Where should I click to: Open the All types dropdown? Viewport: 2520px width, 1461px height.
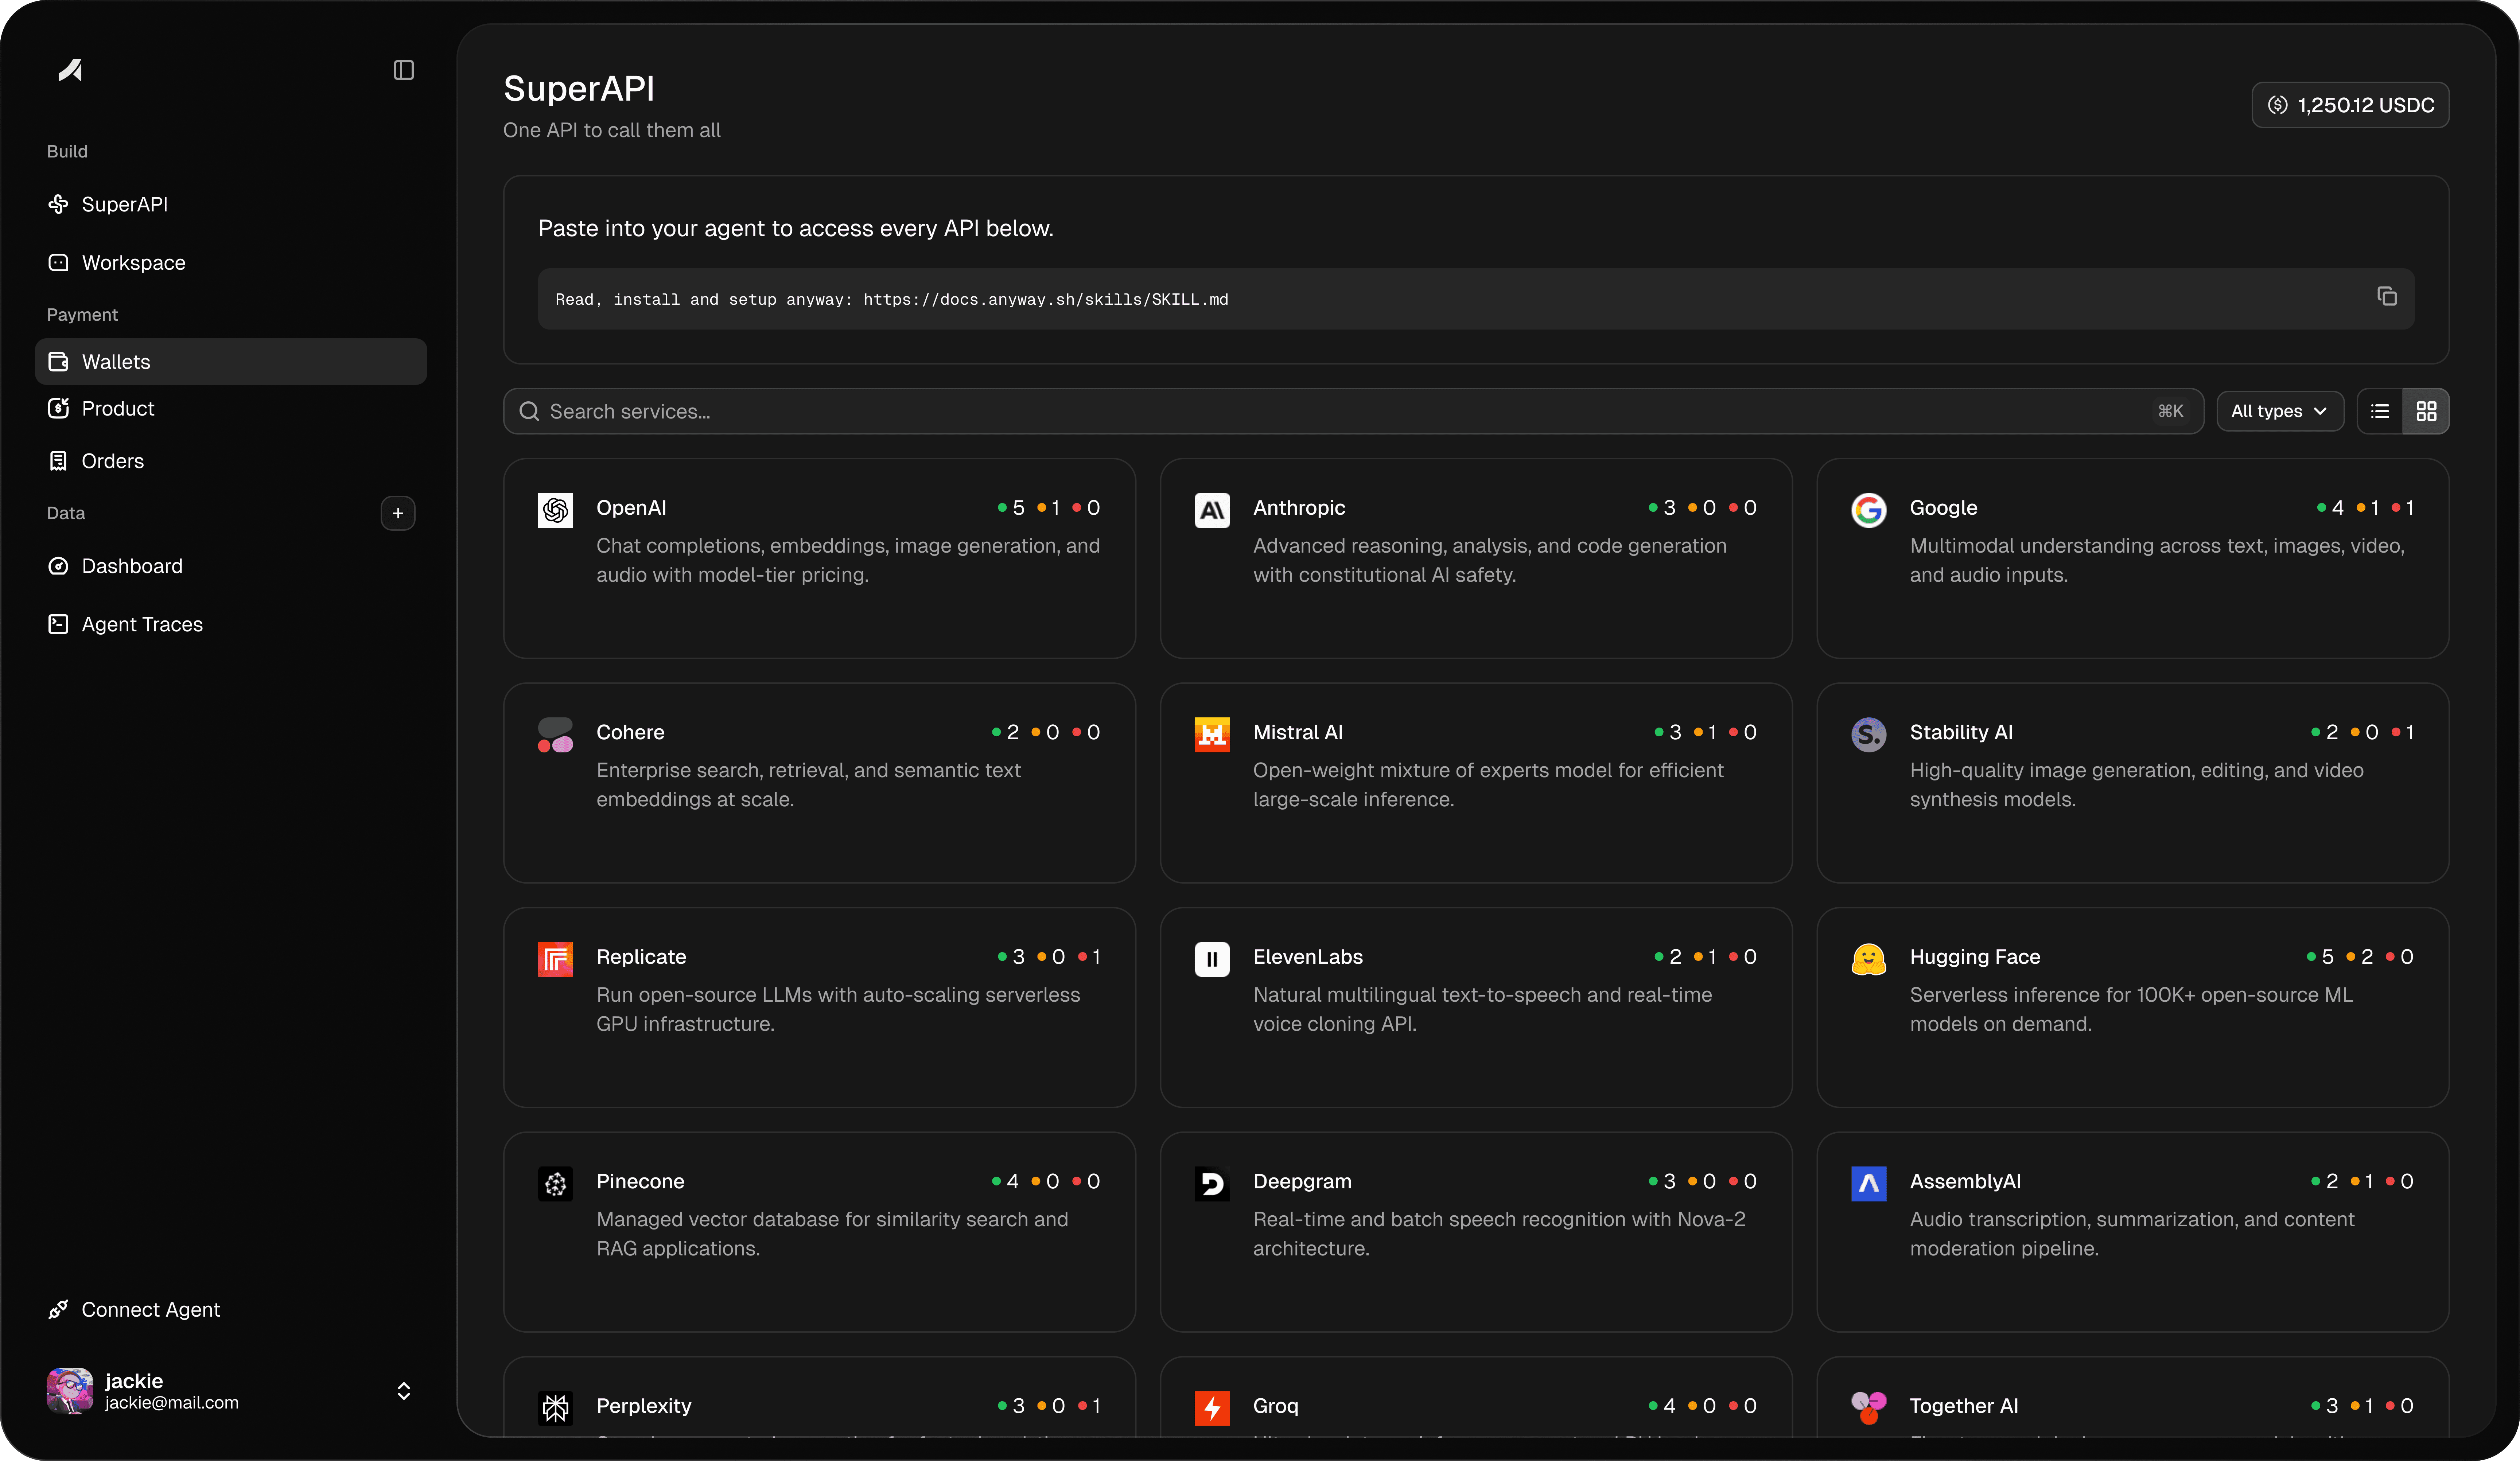pyautogui.click(x=2280, y=411)
